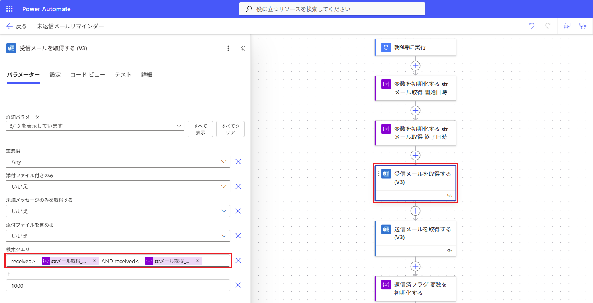Click the undo arrow icon
The height and width of the screenshot is (303, 593).
point(532,26)
